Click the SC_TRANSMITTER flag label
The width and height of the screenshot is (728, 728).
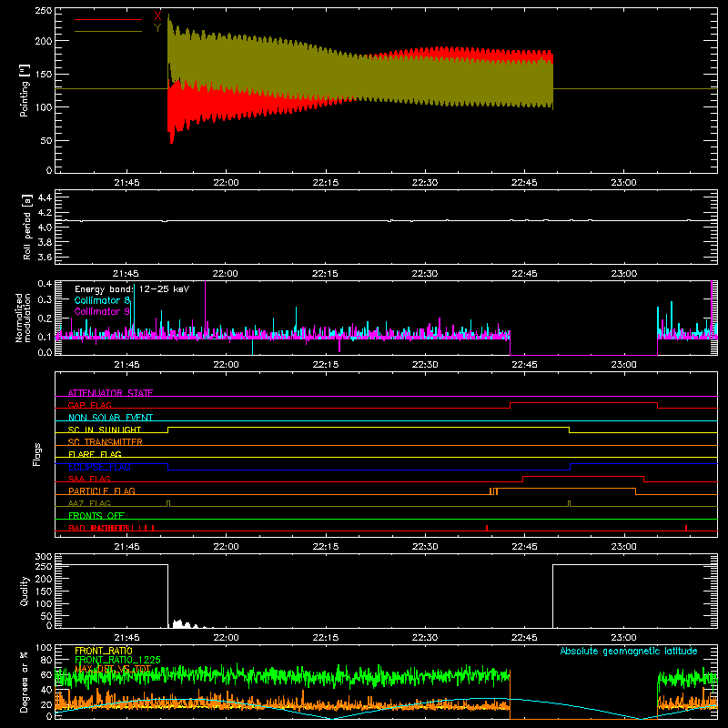tap(106, 441)
